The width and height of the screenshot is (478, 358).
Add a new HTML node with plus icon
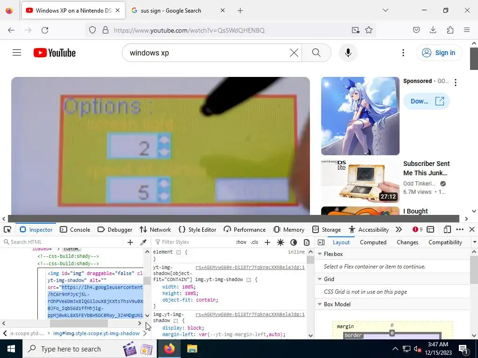coord(130,242)
